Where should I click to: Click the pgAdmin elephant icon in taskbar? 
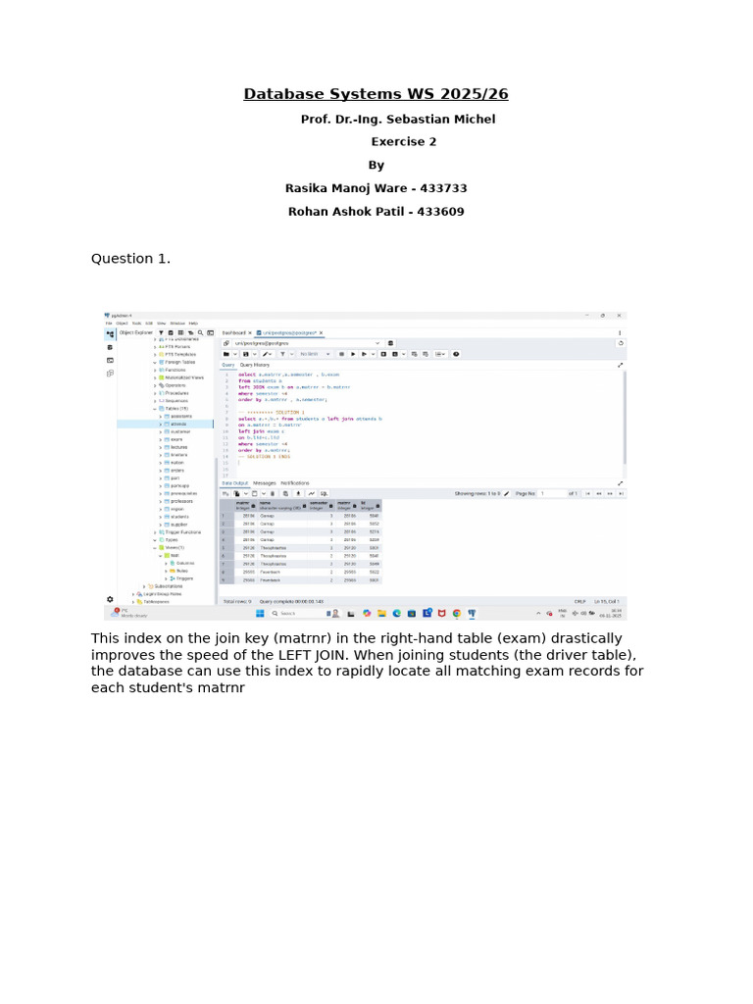coord(472,614)
